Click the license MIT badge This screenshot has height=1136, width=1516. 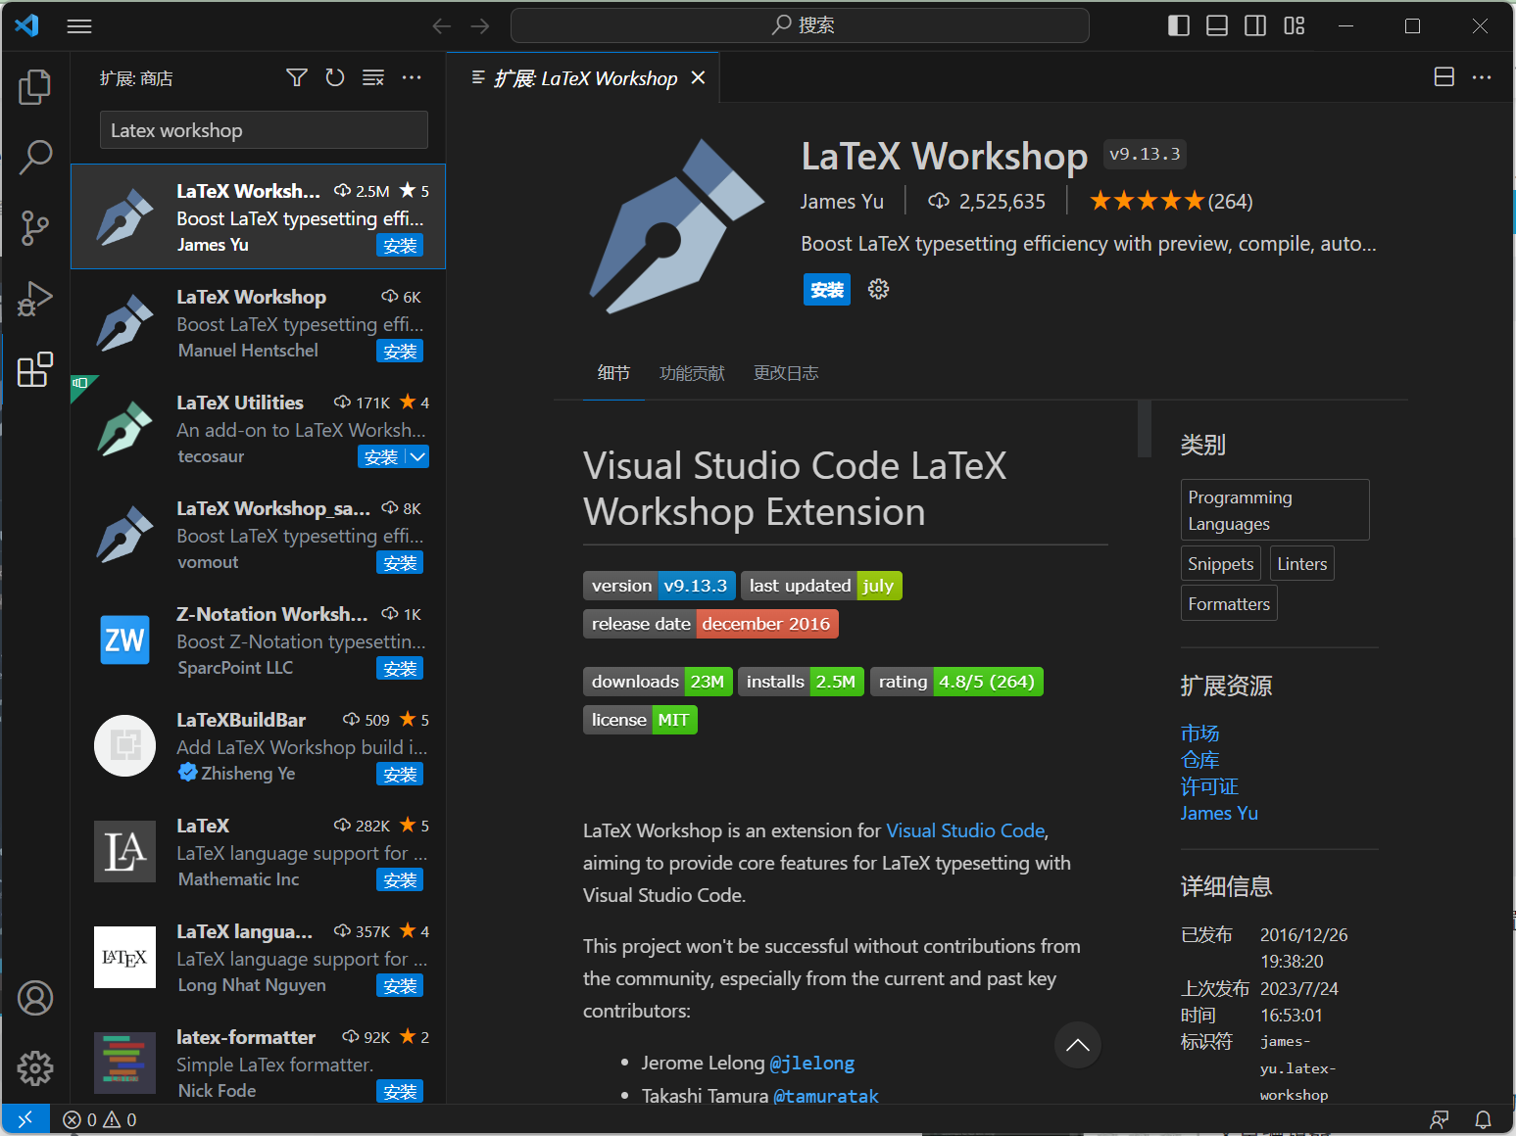640,720
